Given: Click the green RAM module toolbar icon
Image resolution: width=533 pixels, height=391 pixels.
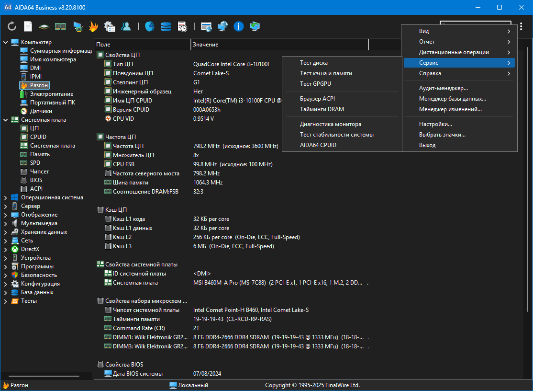Looking at the screenshot, I should tap(60, 26).
